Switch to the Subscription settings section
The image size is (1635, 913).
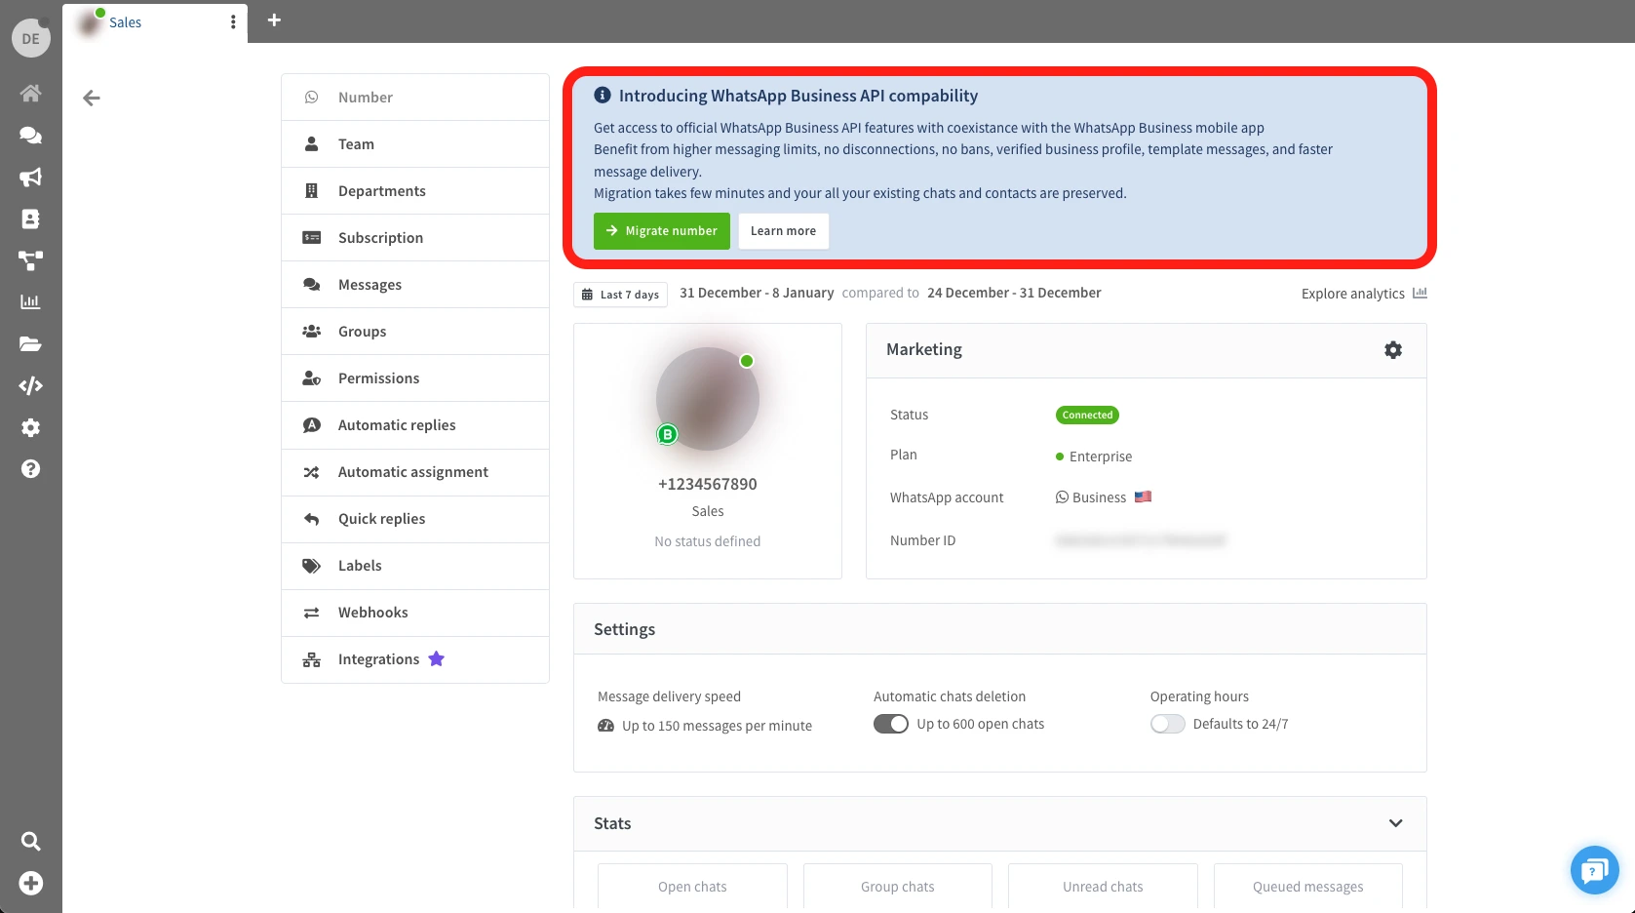pyautogui.click(x=380, y=237)
